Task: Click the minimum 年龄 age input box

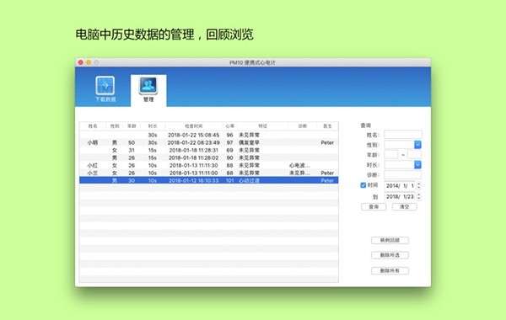Action: (391, 155)
